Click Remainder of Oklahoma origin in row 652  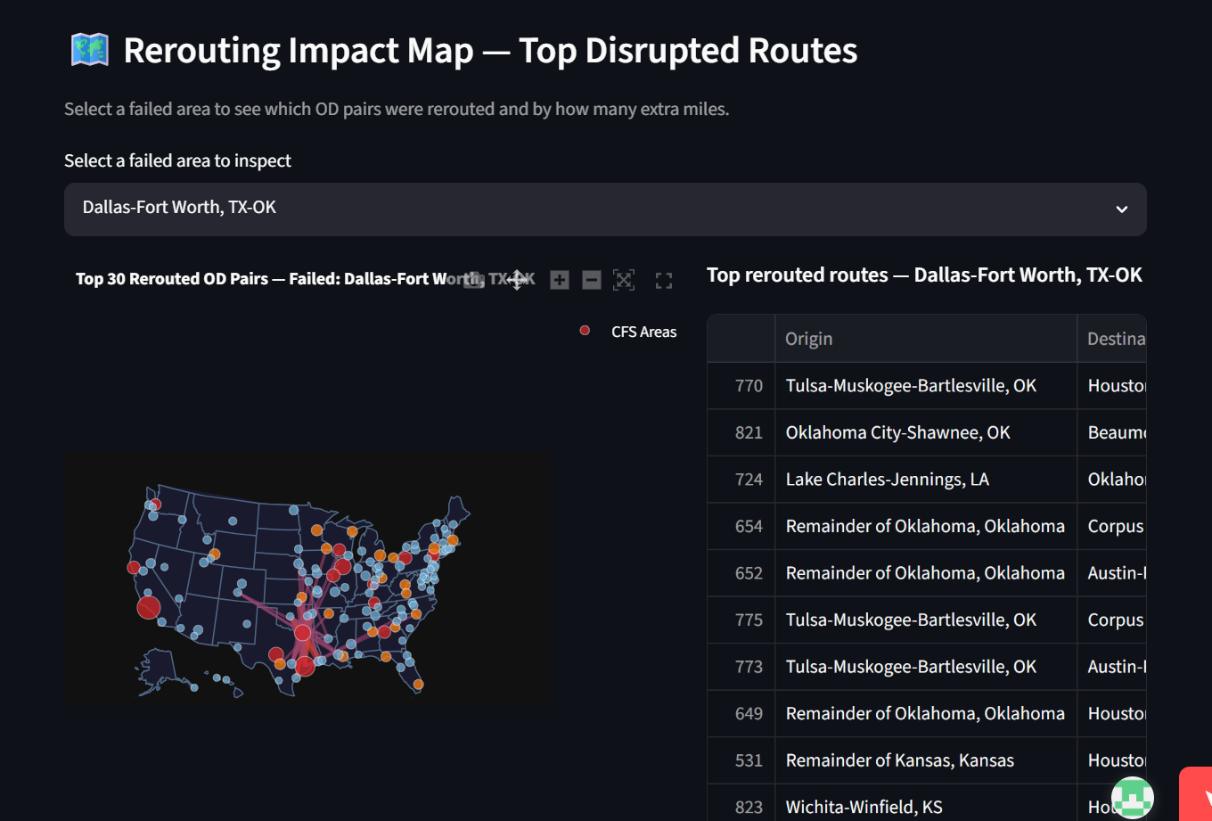point(926,573)
